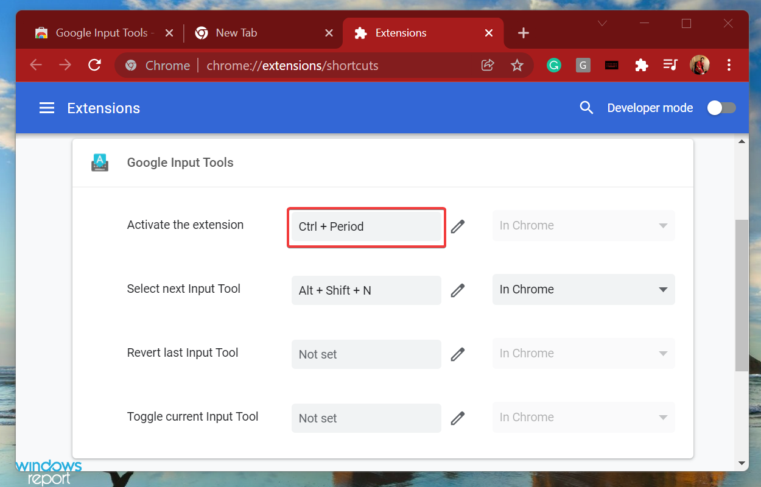Open the media control icon

tap(670, 65)
